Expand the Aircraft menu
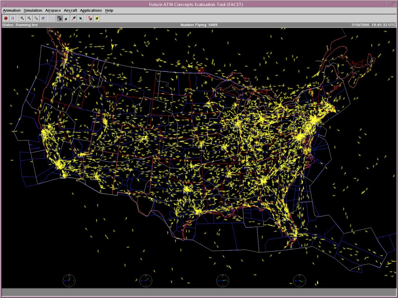 [70, 10]
